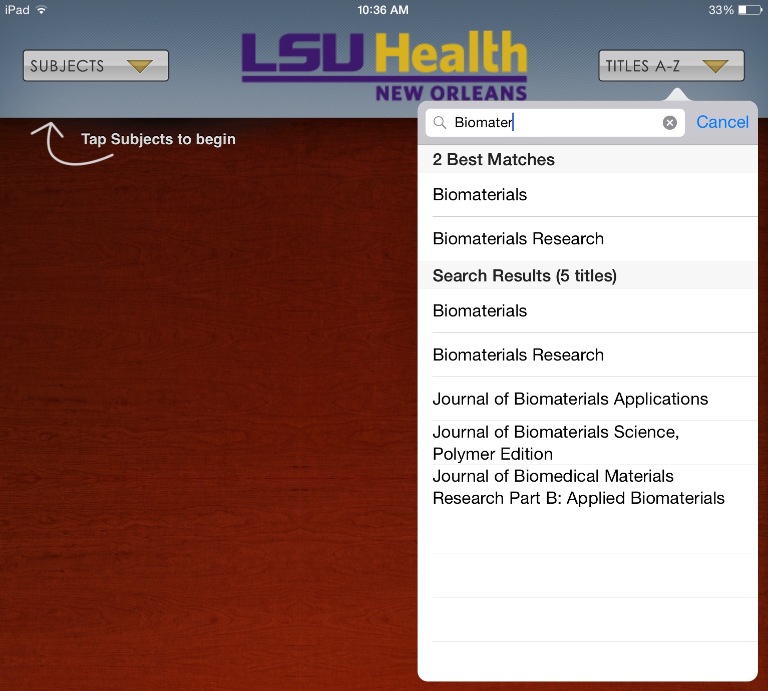Open the SUBJECTS dropdown
Screen dimensions: 768x691
click(x=96, y=66)
